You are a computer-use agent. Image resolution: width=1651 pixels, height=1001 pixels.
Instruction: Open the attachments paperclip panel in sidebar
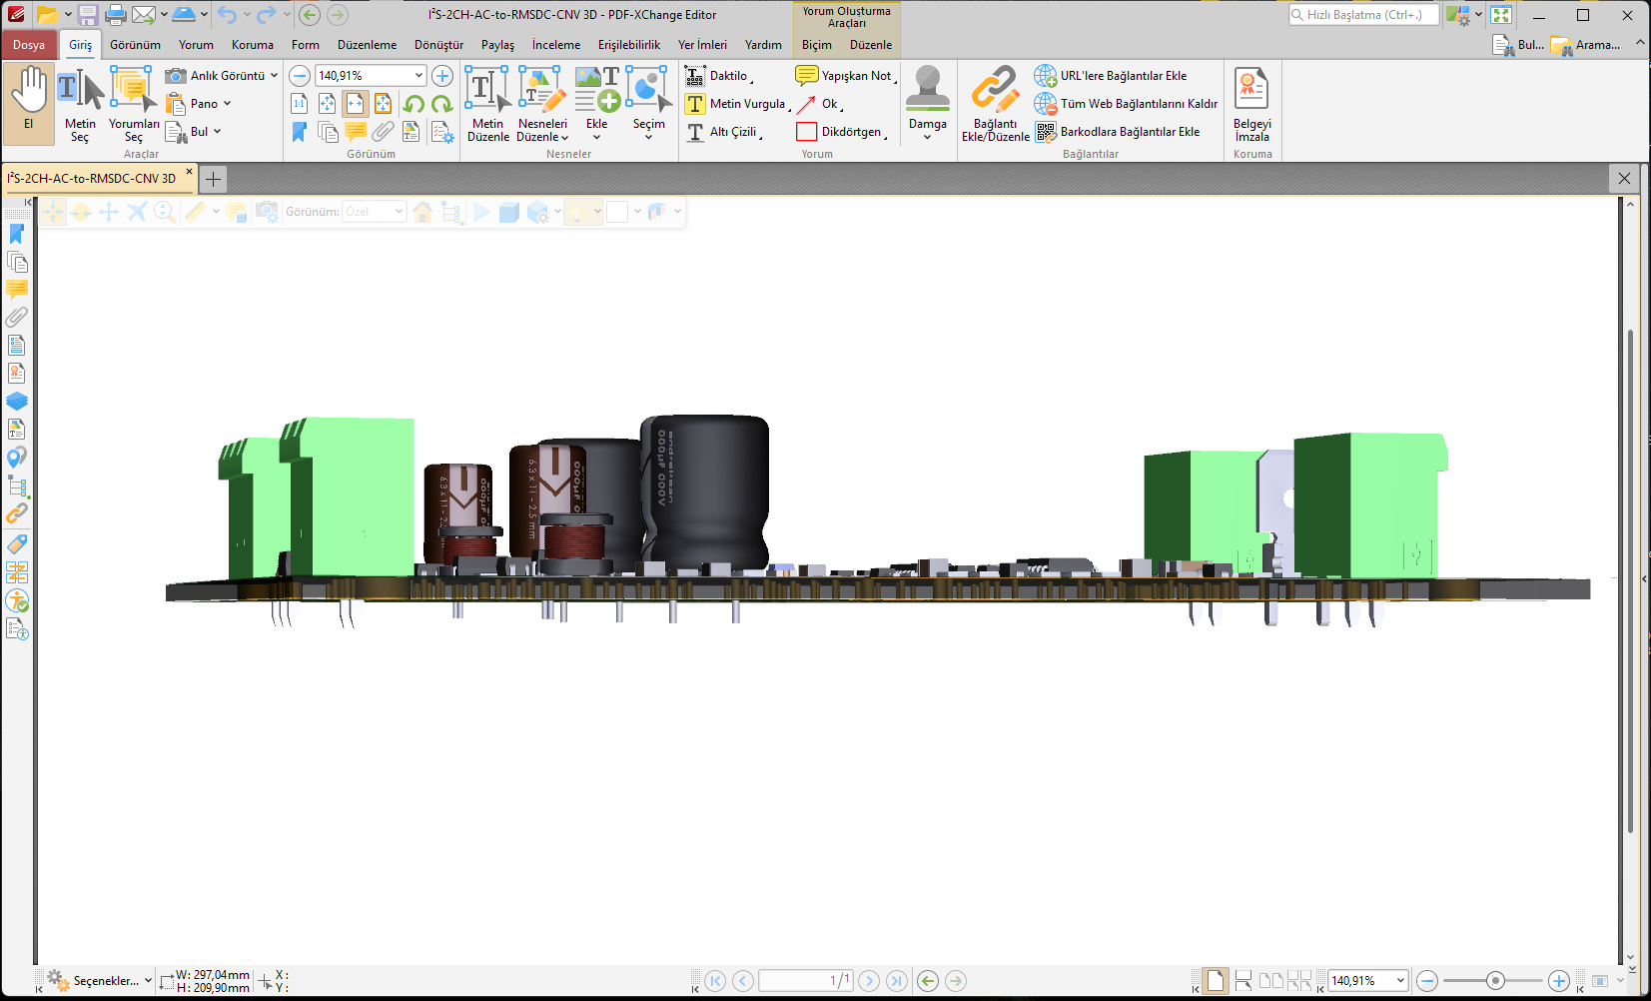click(x=17, y=318)
